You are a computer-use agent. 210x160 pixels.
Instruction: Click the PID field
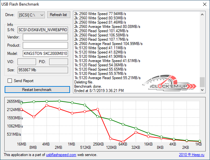pos(58,62)
